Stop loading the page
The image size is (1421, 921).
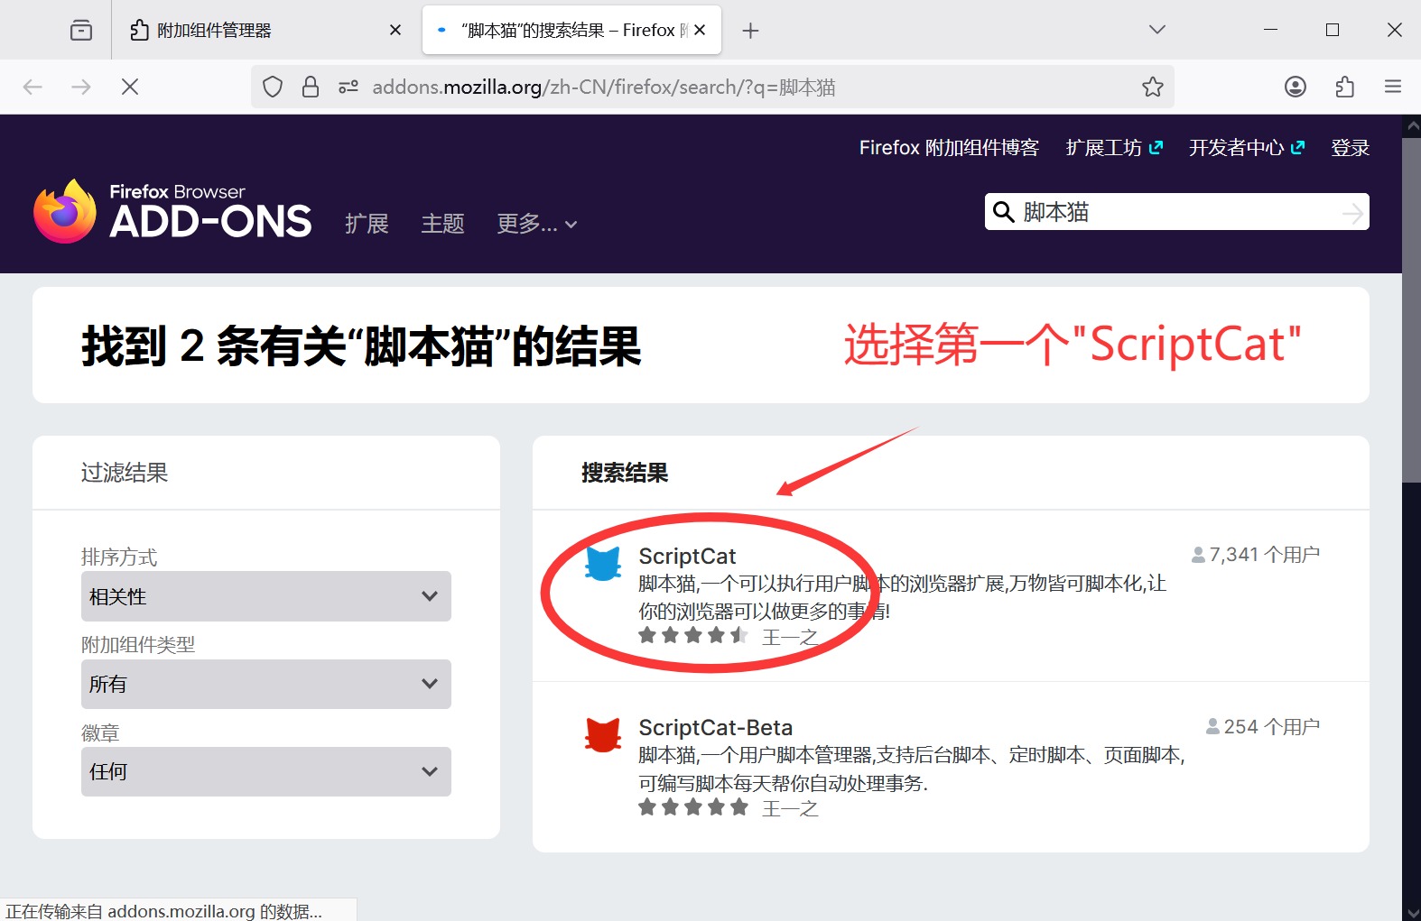[x=130, y=87]
